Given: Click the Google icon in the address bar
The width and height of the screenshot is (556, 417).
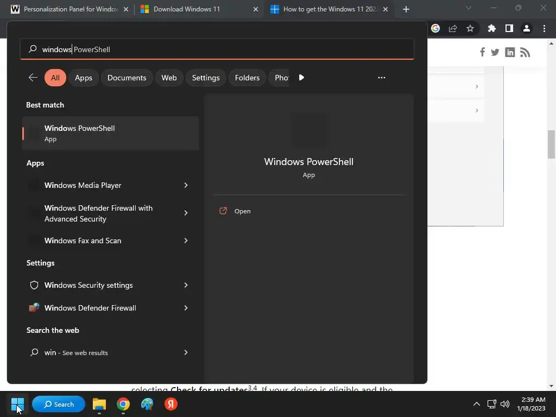Looking at the screenshot, I should click(x=435, y=28).
